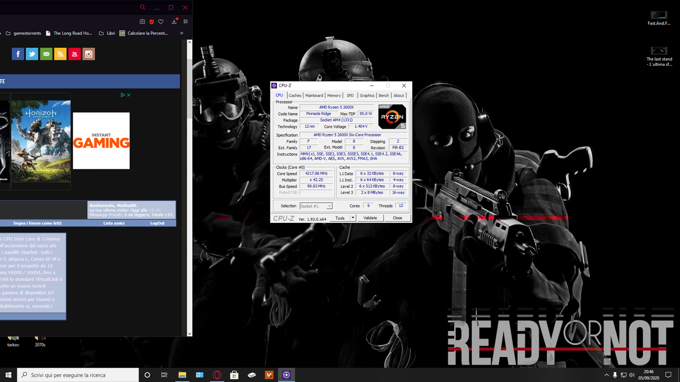Click the speaker volume tray icon
Viewport: 680px width, 382px height.
coord(631,375)
